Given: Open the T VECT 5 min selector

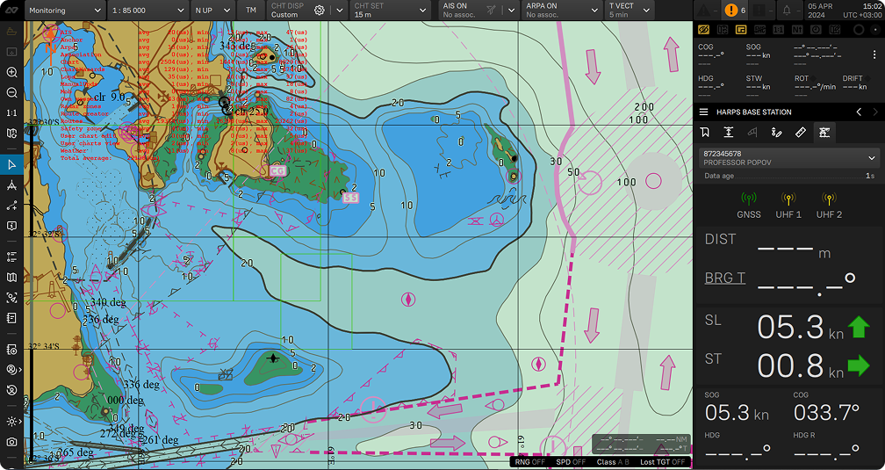Looking at the screenshot, I should point(630,11).
